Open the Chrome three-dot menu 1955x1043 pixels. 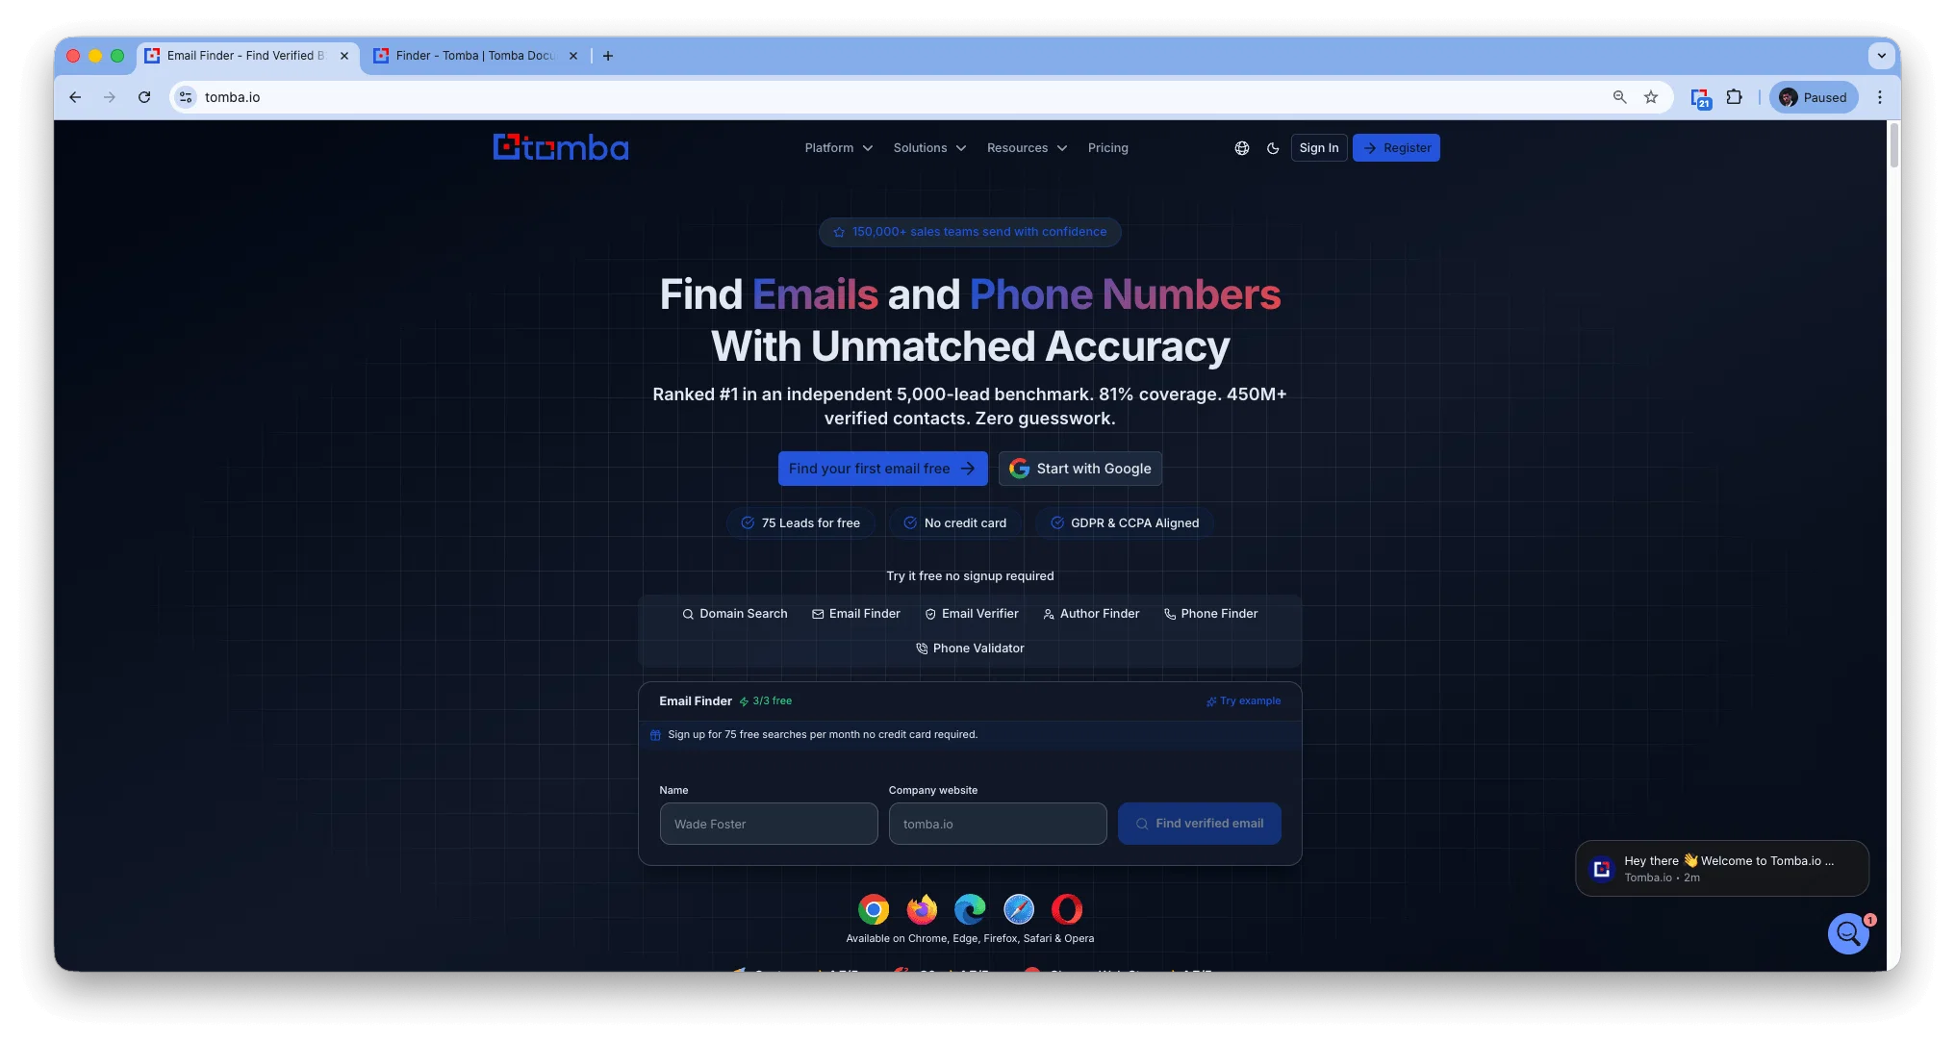tap(1880, 97)
